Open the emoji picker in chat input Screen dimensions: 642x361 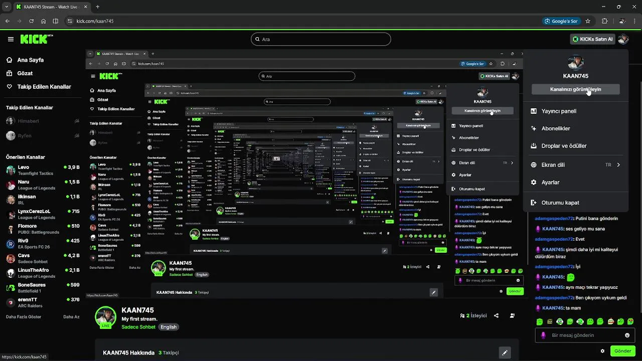[627, 335]
